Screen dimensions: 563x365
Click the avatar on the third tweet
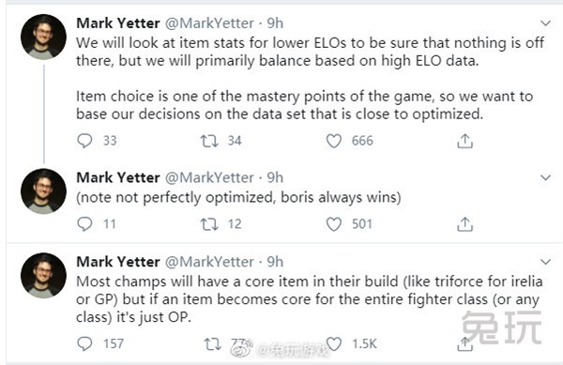(x=43, y=276)
